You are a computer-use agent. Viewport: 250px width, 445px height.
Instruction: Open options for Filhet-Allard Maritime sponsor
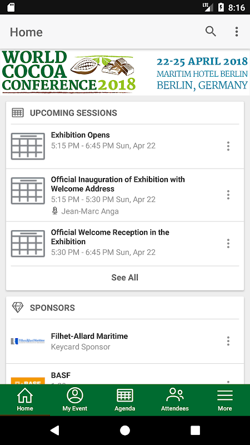tap(228, 341)
